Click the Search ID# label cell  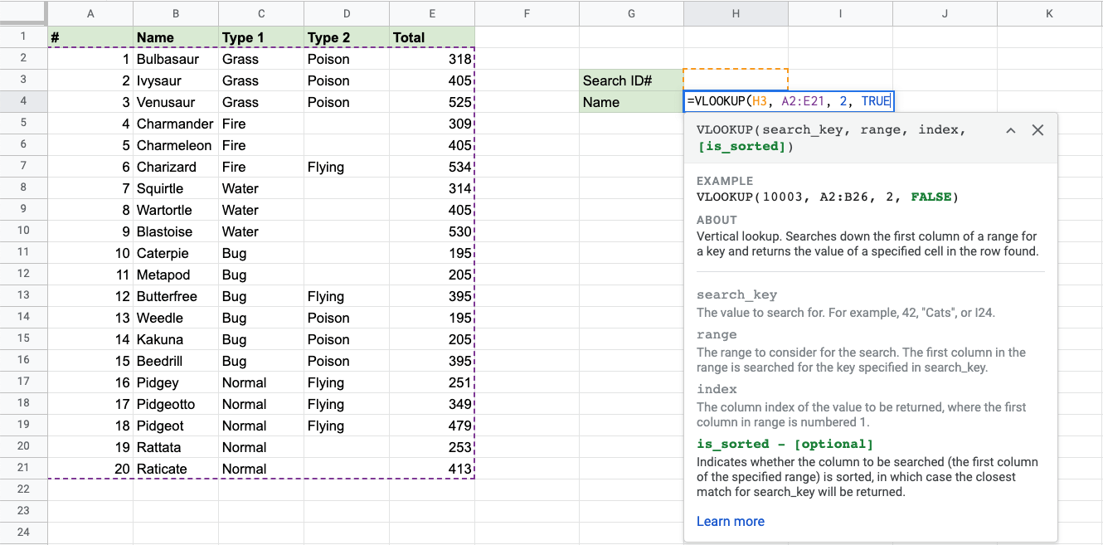631,80
